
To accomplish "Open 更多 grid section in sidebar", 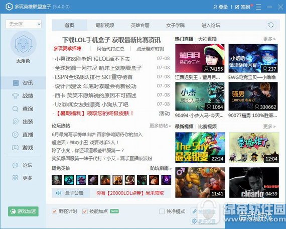I will (x=23, y=178).
